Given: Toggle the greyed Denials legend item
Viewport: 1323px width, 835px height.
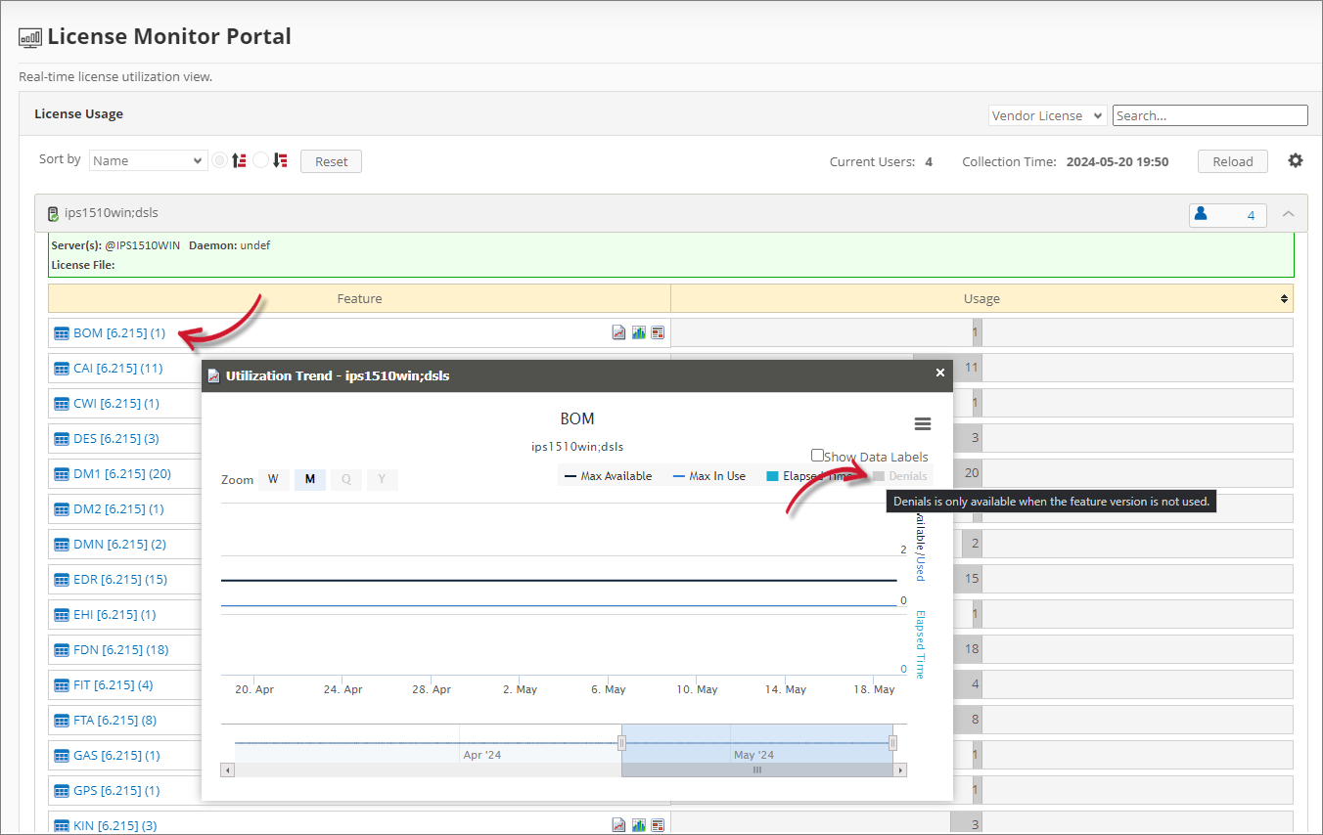Looking at the screenshot, I should pyautogui.click(x=900, y=476).
